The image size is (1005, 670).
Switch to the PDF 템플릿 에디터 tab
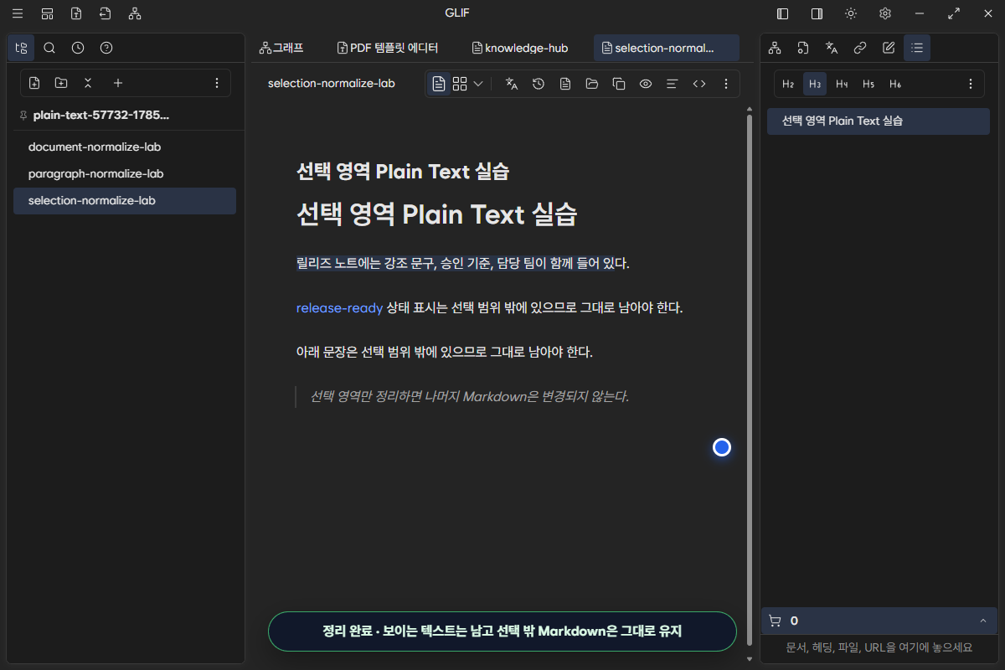pos(388,48)
